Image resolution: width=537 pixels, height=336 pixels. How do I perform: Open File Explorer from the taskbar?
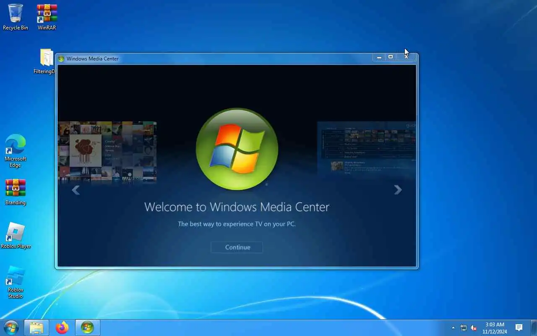[x=36, y=328]
